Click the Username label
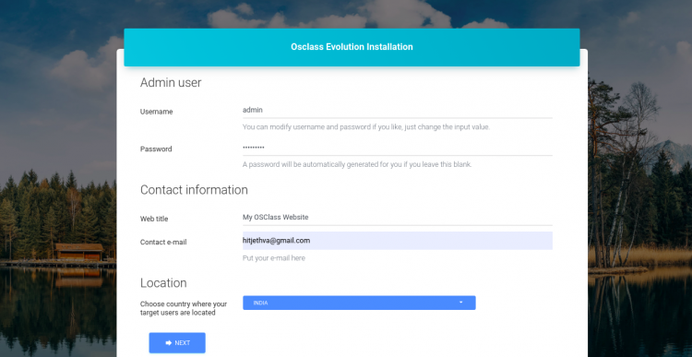Viewport: 692px width, 357px height. pyautogui.click(x=156, y=112)
